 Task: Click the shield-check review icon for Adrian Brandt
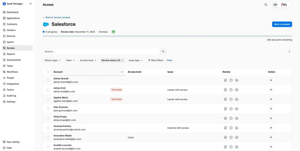point(225,80)
